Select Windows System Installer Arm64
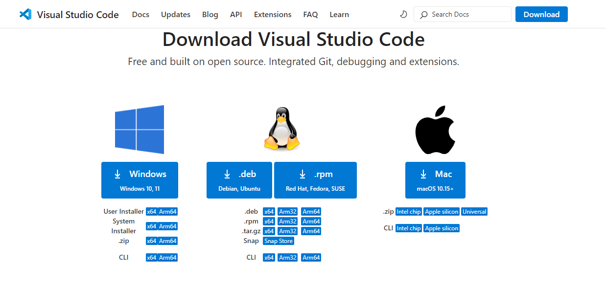606x289 pixels. (168, 226)
